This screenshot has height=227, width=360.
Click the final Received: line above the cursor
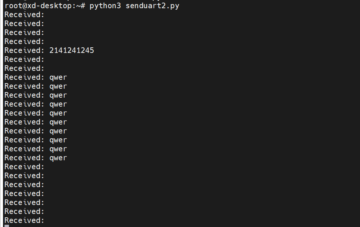coord(24,220)
